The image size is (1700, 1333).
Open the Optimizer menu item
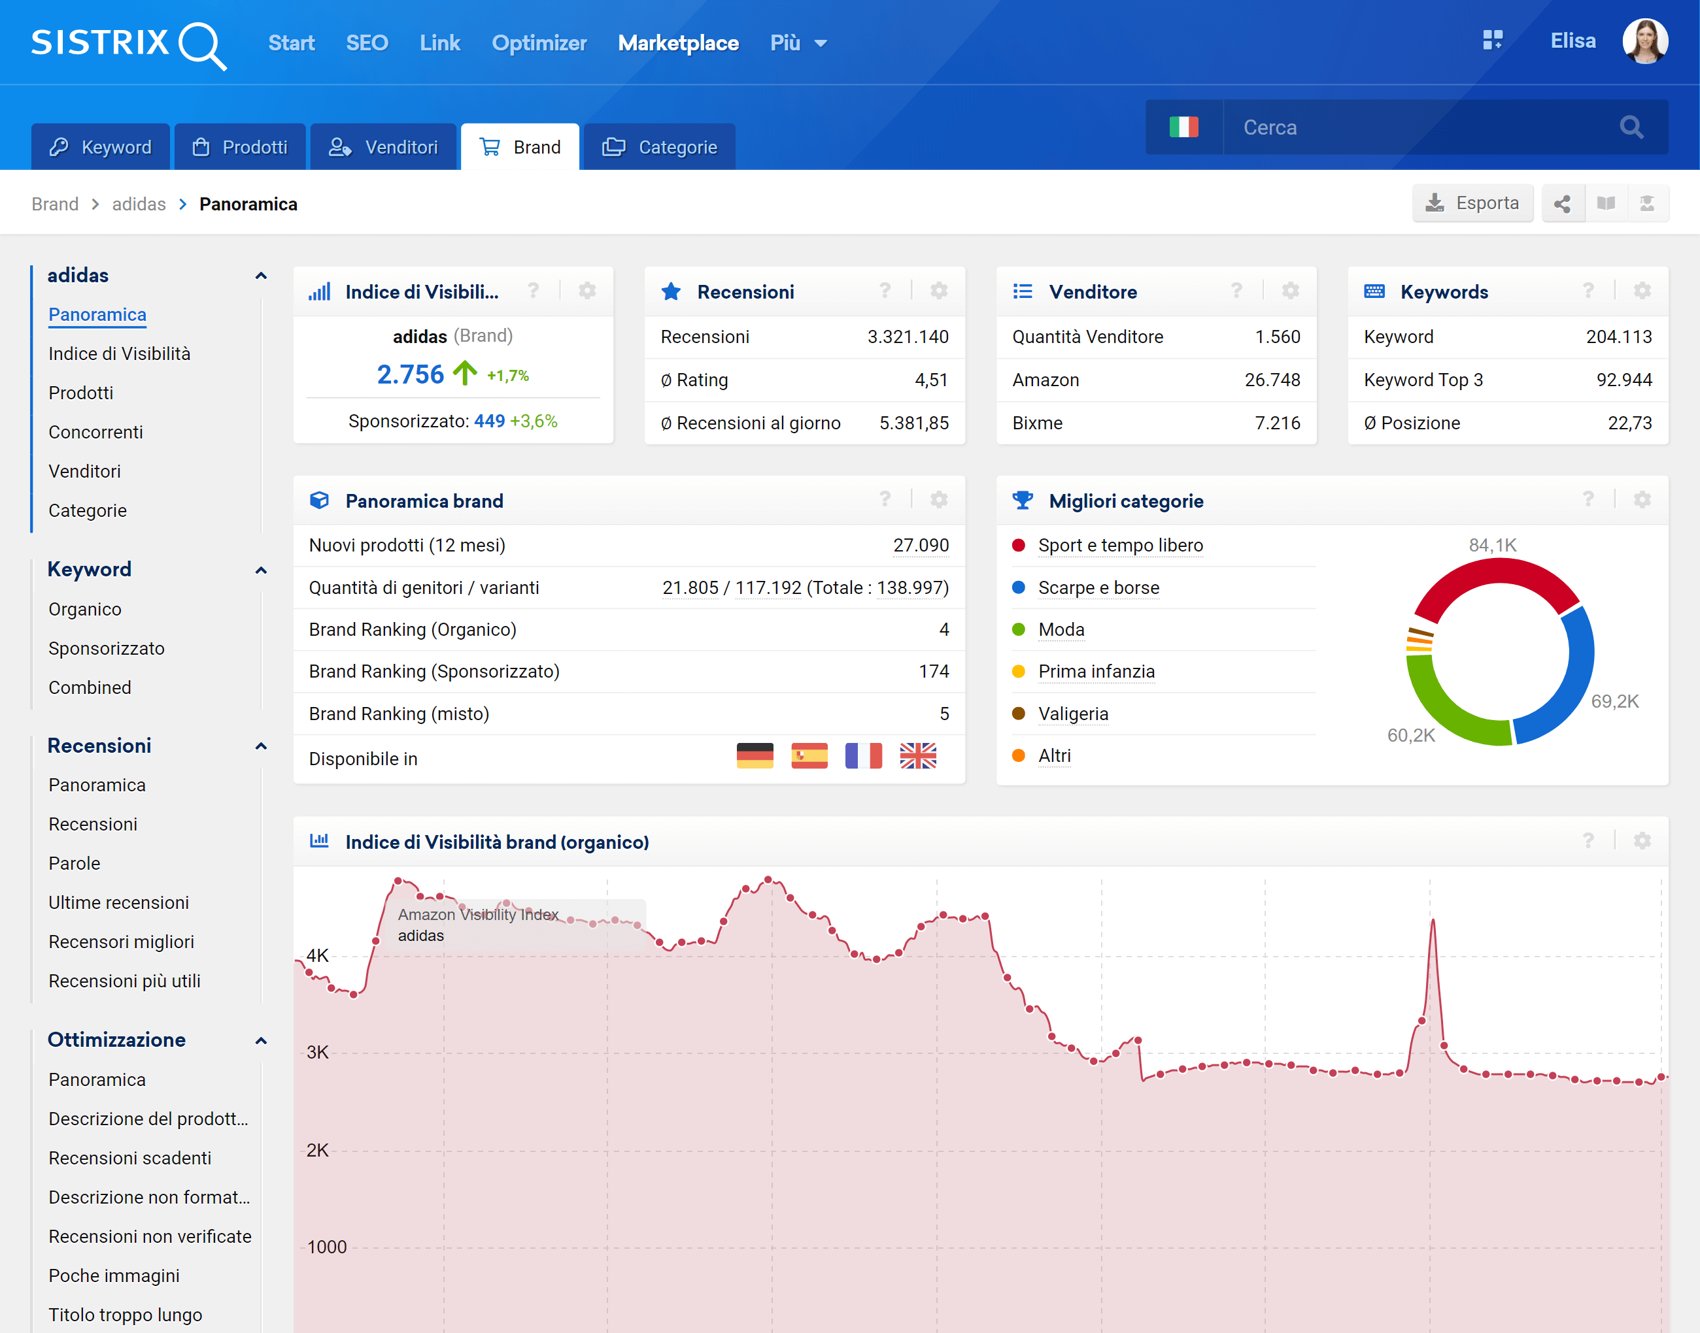click(x=539, y=43)
